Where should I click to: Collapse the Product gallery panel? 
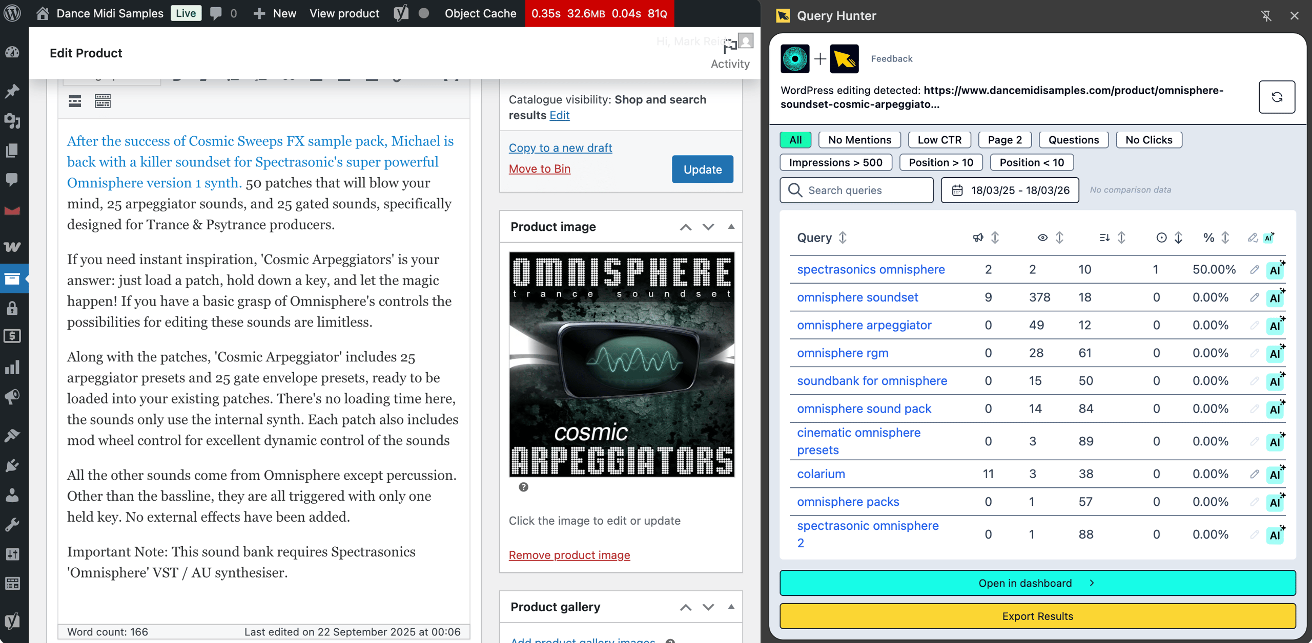731,607
